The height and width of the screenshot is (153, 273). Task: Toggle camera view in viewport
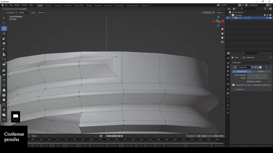[x=222, y=38]
